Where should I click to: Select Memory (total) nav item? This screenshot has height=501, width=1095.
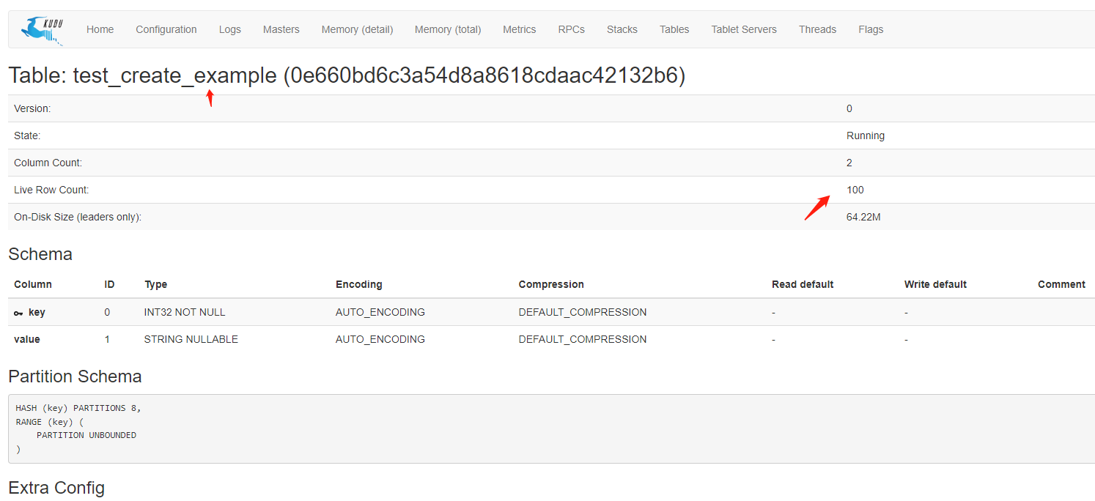click(x=448, y=30)
